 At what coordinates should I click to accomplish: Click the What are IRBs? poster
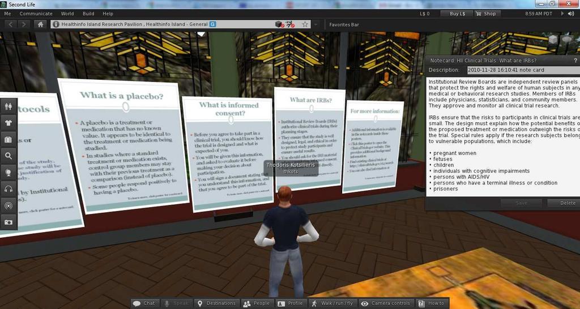(309, 139)
